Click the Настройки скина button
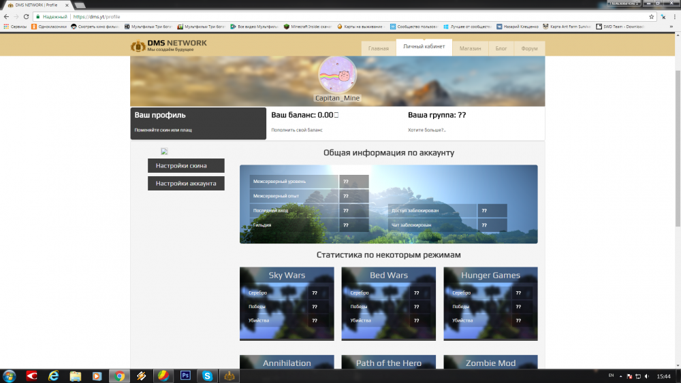The height and width of the screenshot is (383, 681). (186, 166)
